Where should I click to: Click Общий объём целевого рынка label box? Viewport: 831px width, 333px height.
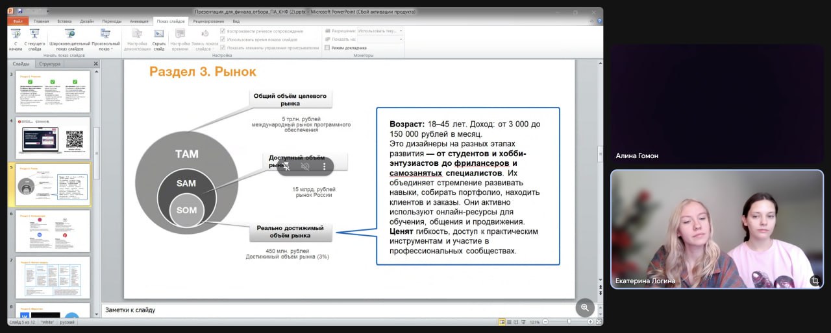pos(290,99)
